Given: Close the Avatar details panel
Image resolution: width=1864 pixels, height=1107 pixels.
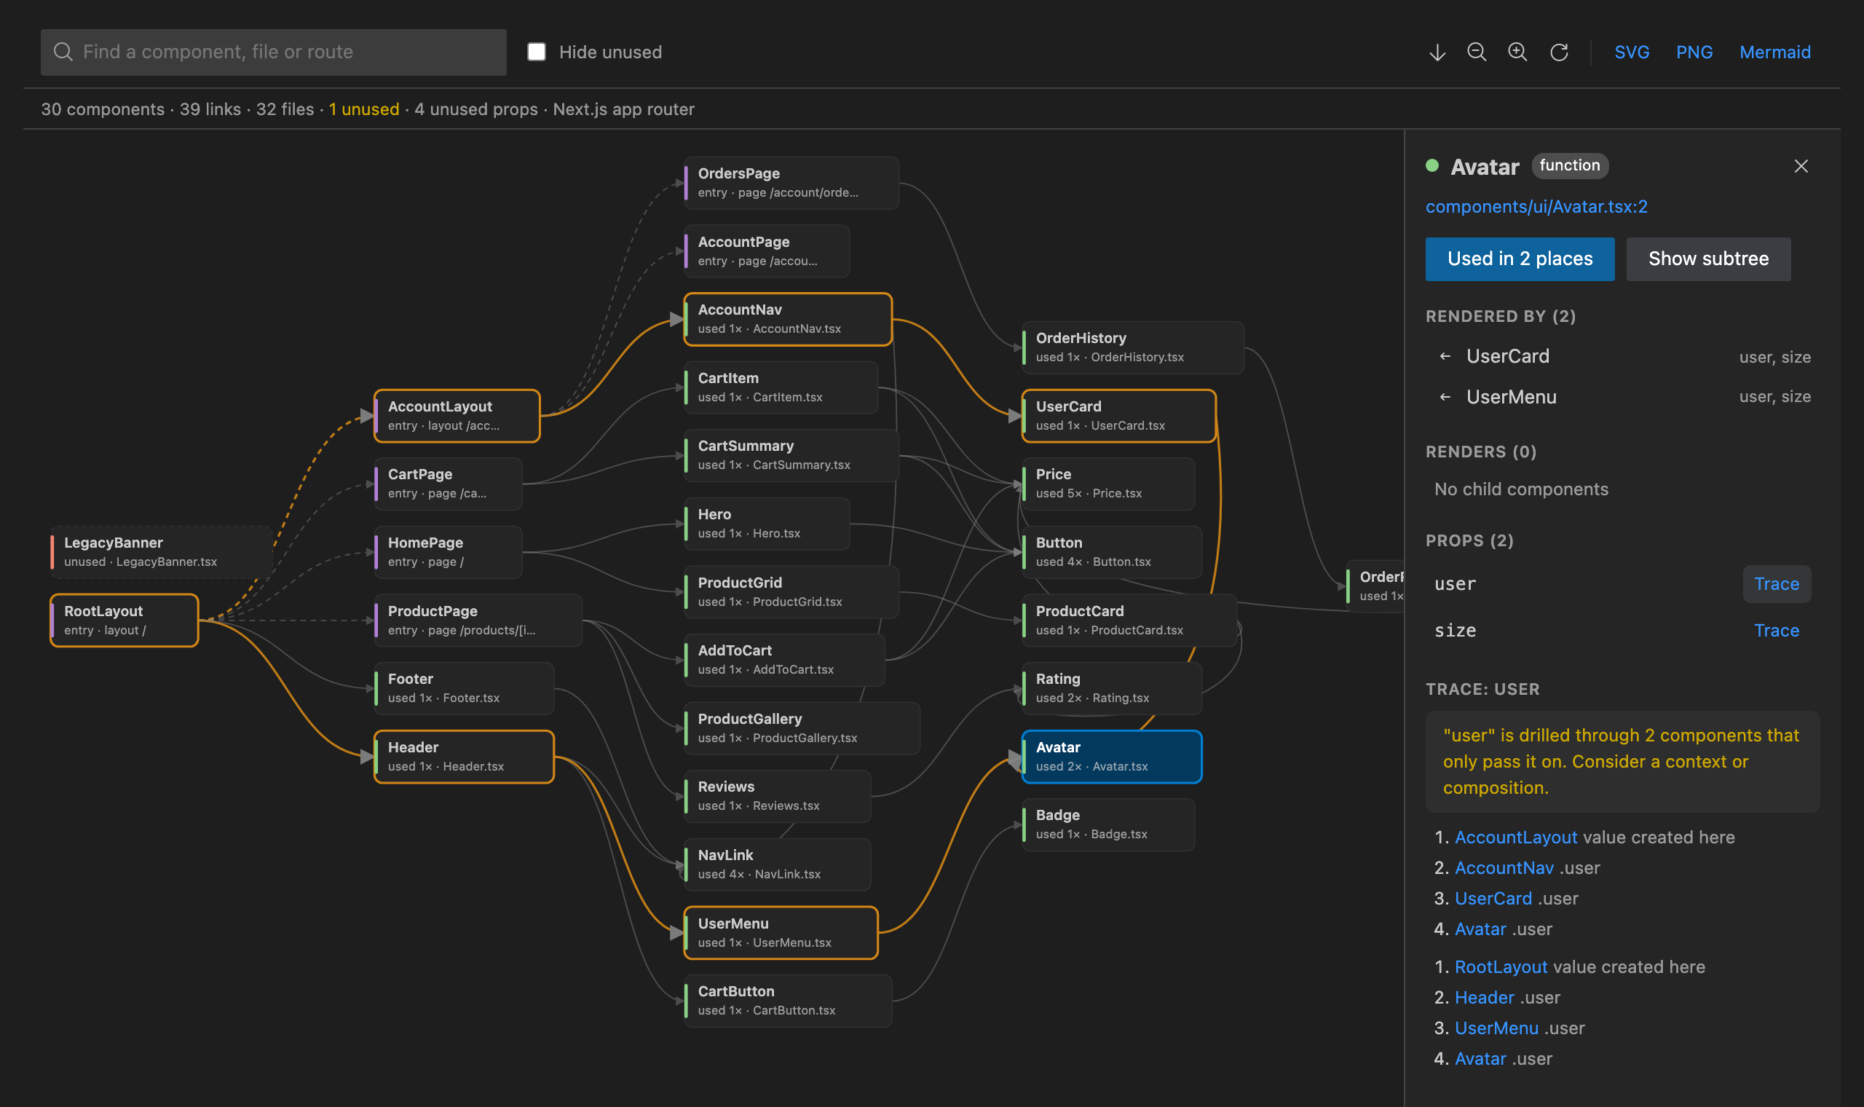Looking at the screenshot, I should click(1801, 166).
